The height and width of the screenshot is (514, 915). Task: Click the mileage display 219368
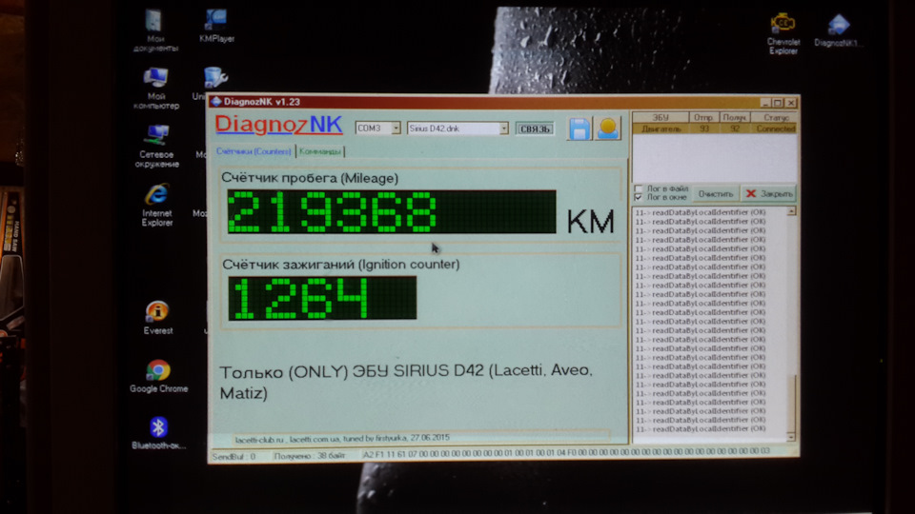(392, 211)
